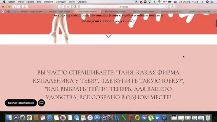This screenshot has height=122, width=217.
Task: Open Launchpad rocket in the Dock
Action: click(23, 118)
